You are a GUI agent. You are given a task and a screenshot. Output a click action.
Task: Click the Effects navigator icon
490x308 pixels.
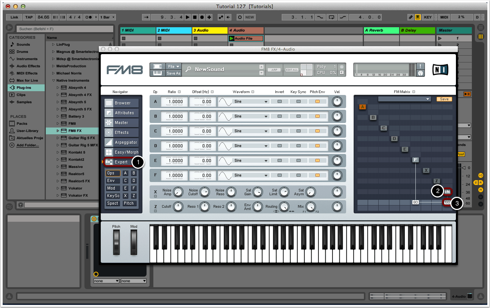pyautogui.click(x=109, y=132)
